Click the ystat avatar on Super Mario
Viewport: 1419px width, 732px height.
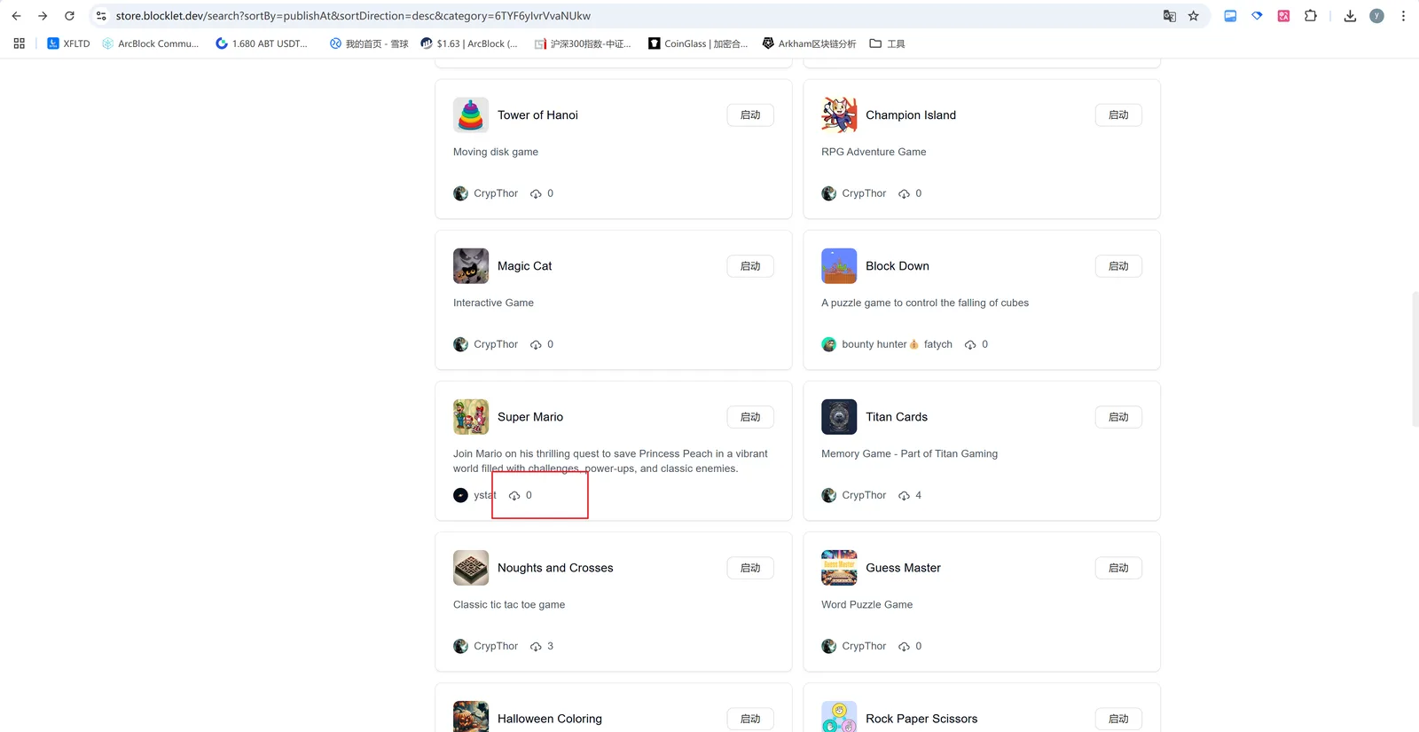click(460, 495)
